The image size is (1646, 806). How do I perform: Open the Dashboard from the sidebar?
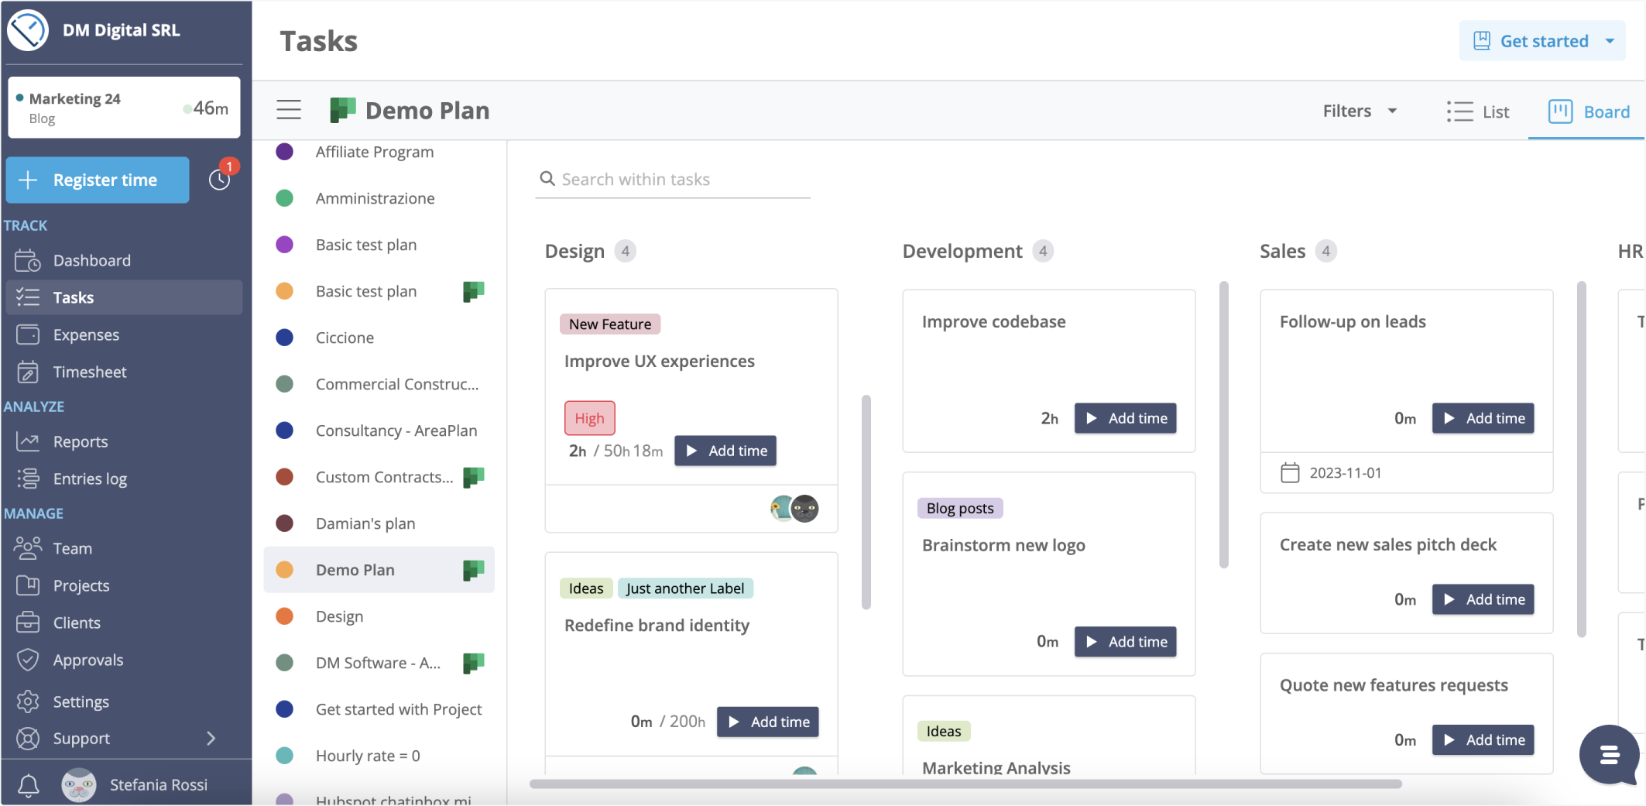91,260
